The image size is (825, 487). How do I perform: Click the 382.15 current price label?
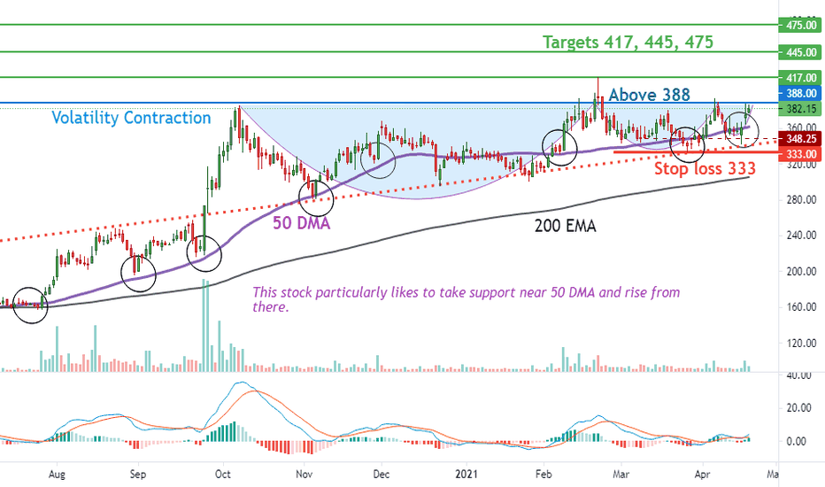click(x=800, y=108)
